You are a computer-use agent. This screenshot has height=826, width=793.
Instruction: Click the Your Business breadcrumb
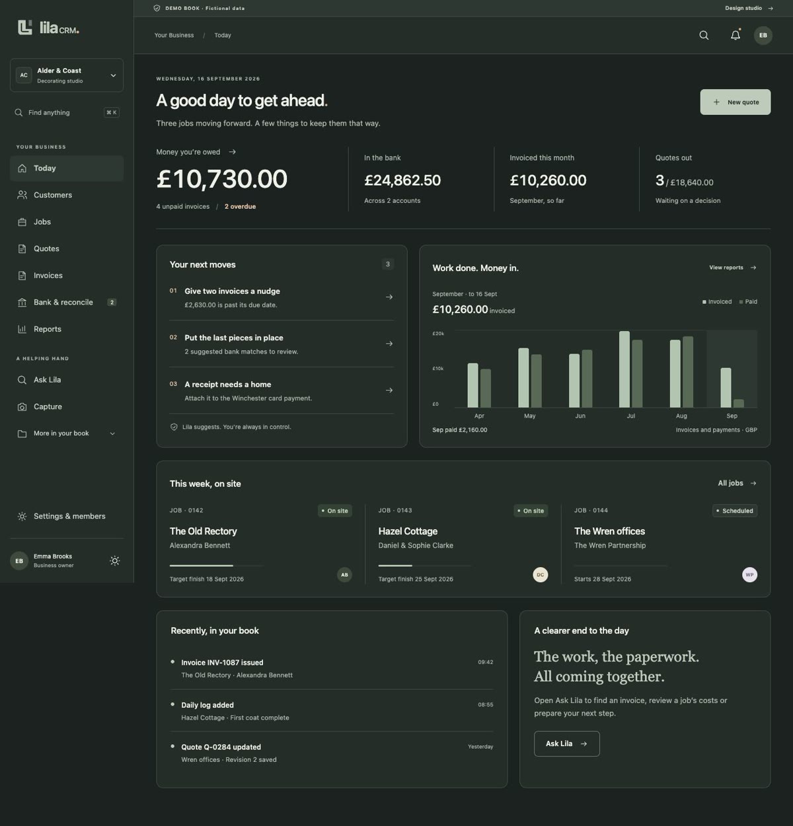174,35
